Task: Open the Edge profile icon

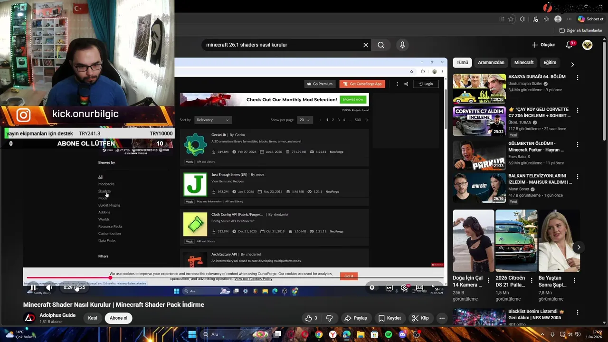Action: [558, 19]
